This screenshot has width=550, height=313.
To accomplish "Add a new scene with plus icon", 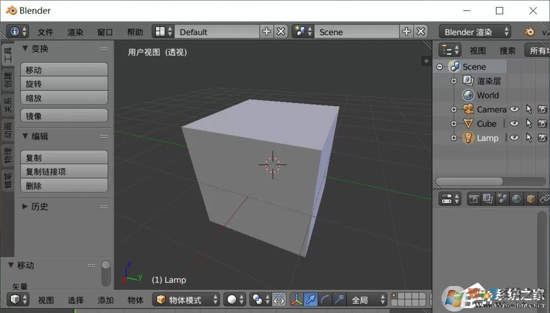I will (x=406, y=31).
